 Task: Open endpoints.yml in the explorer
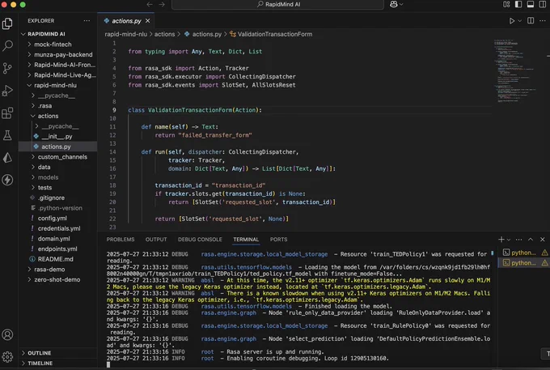pos(58,249)
